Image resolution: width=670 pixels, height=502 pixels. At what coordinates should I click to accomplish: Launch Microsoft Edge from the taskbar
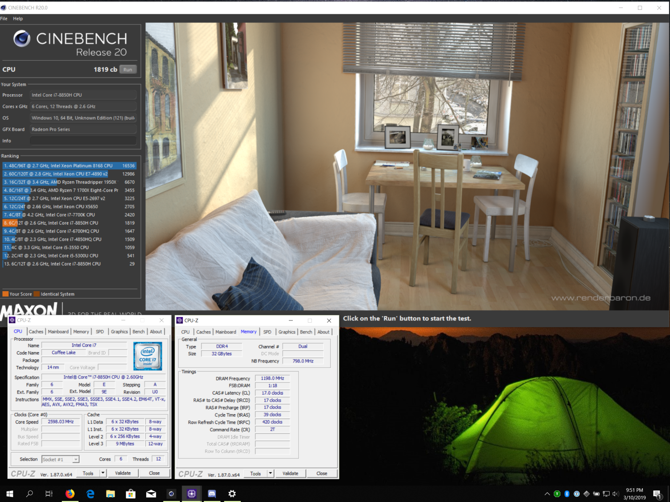[x=90, y=494]
